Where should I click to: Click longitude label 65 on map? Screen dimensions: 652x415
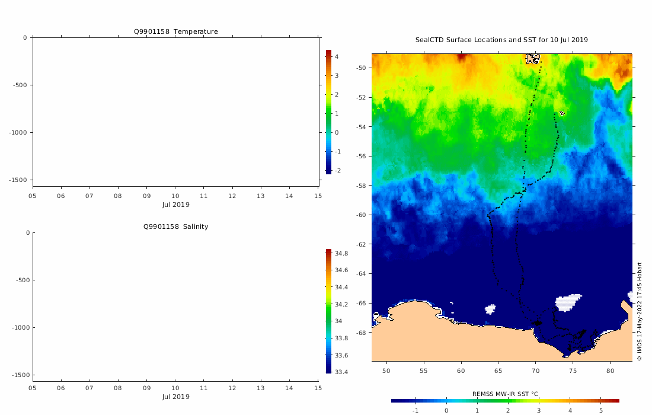[498, 371]
